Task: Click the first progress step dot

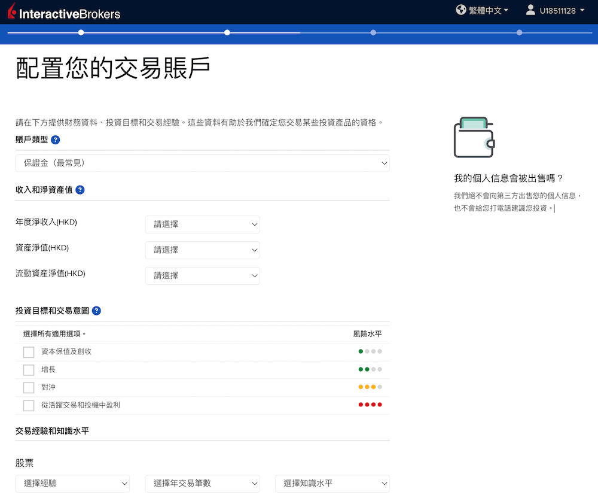Action: click(x=81, y=32)
